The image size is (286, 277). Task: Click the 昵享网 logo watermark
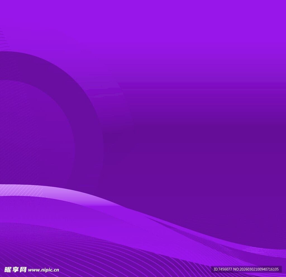click(x=15, y=269)
